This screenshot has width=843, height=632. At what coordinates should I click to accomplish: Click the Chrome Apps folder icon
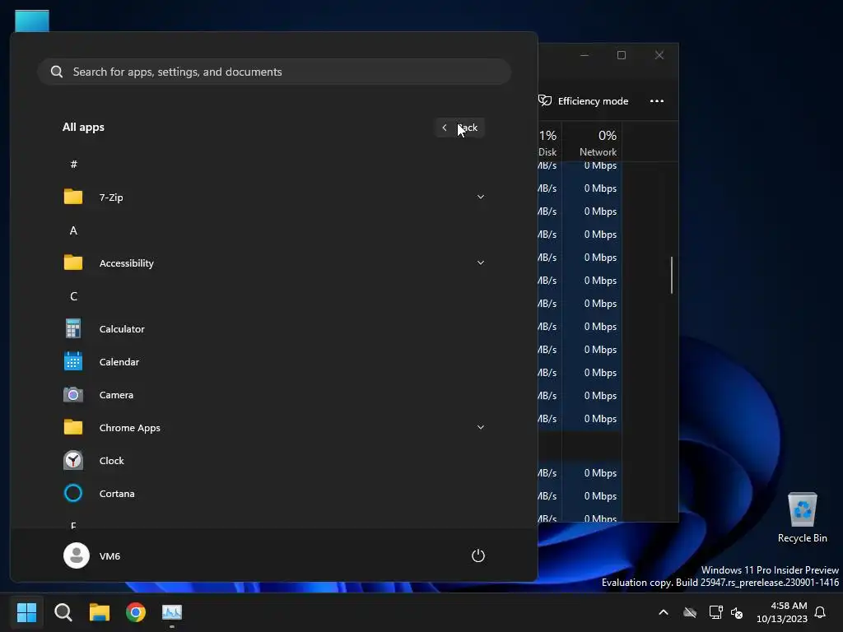coord(73,427)
